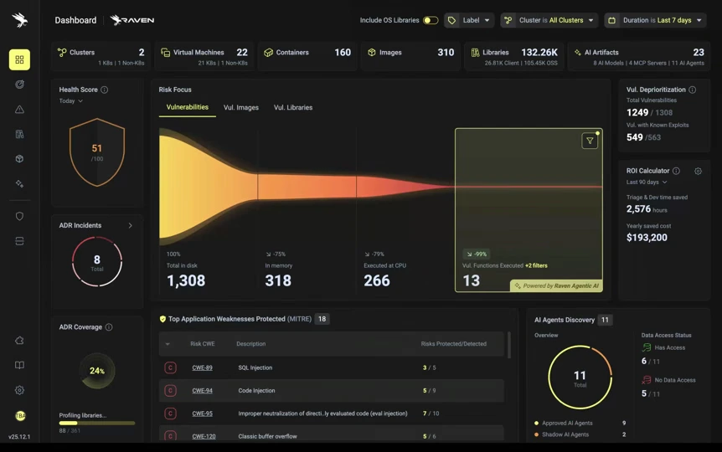Open the integrations puzzle sidebar icon
The image size is (722, 452).
19,340
